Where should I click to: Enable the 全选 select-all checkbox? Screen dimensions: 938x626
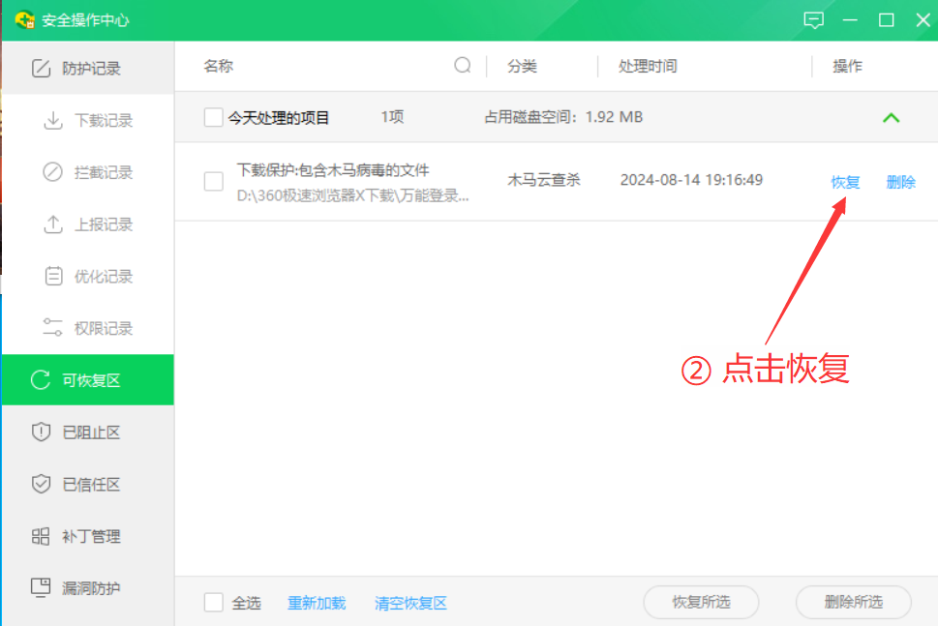click(213, 603)
